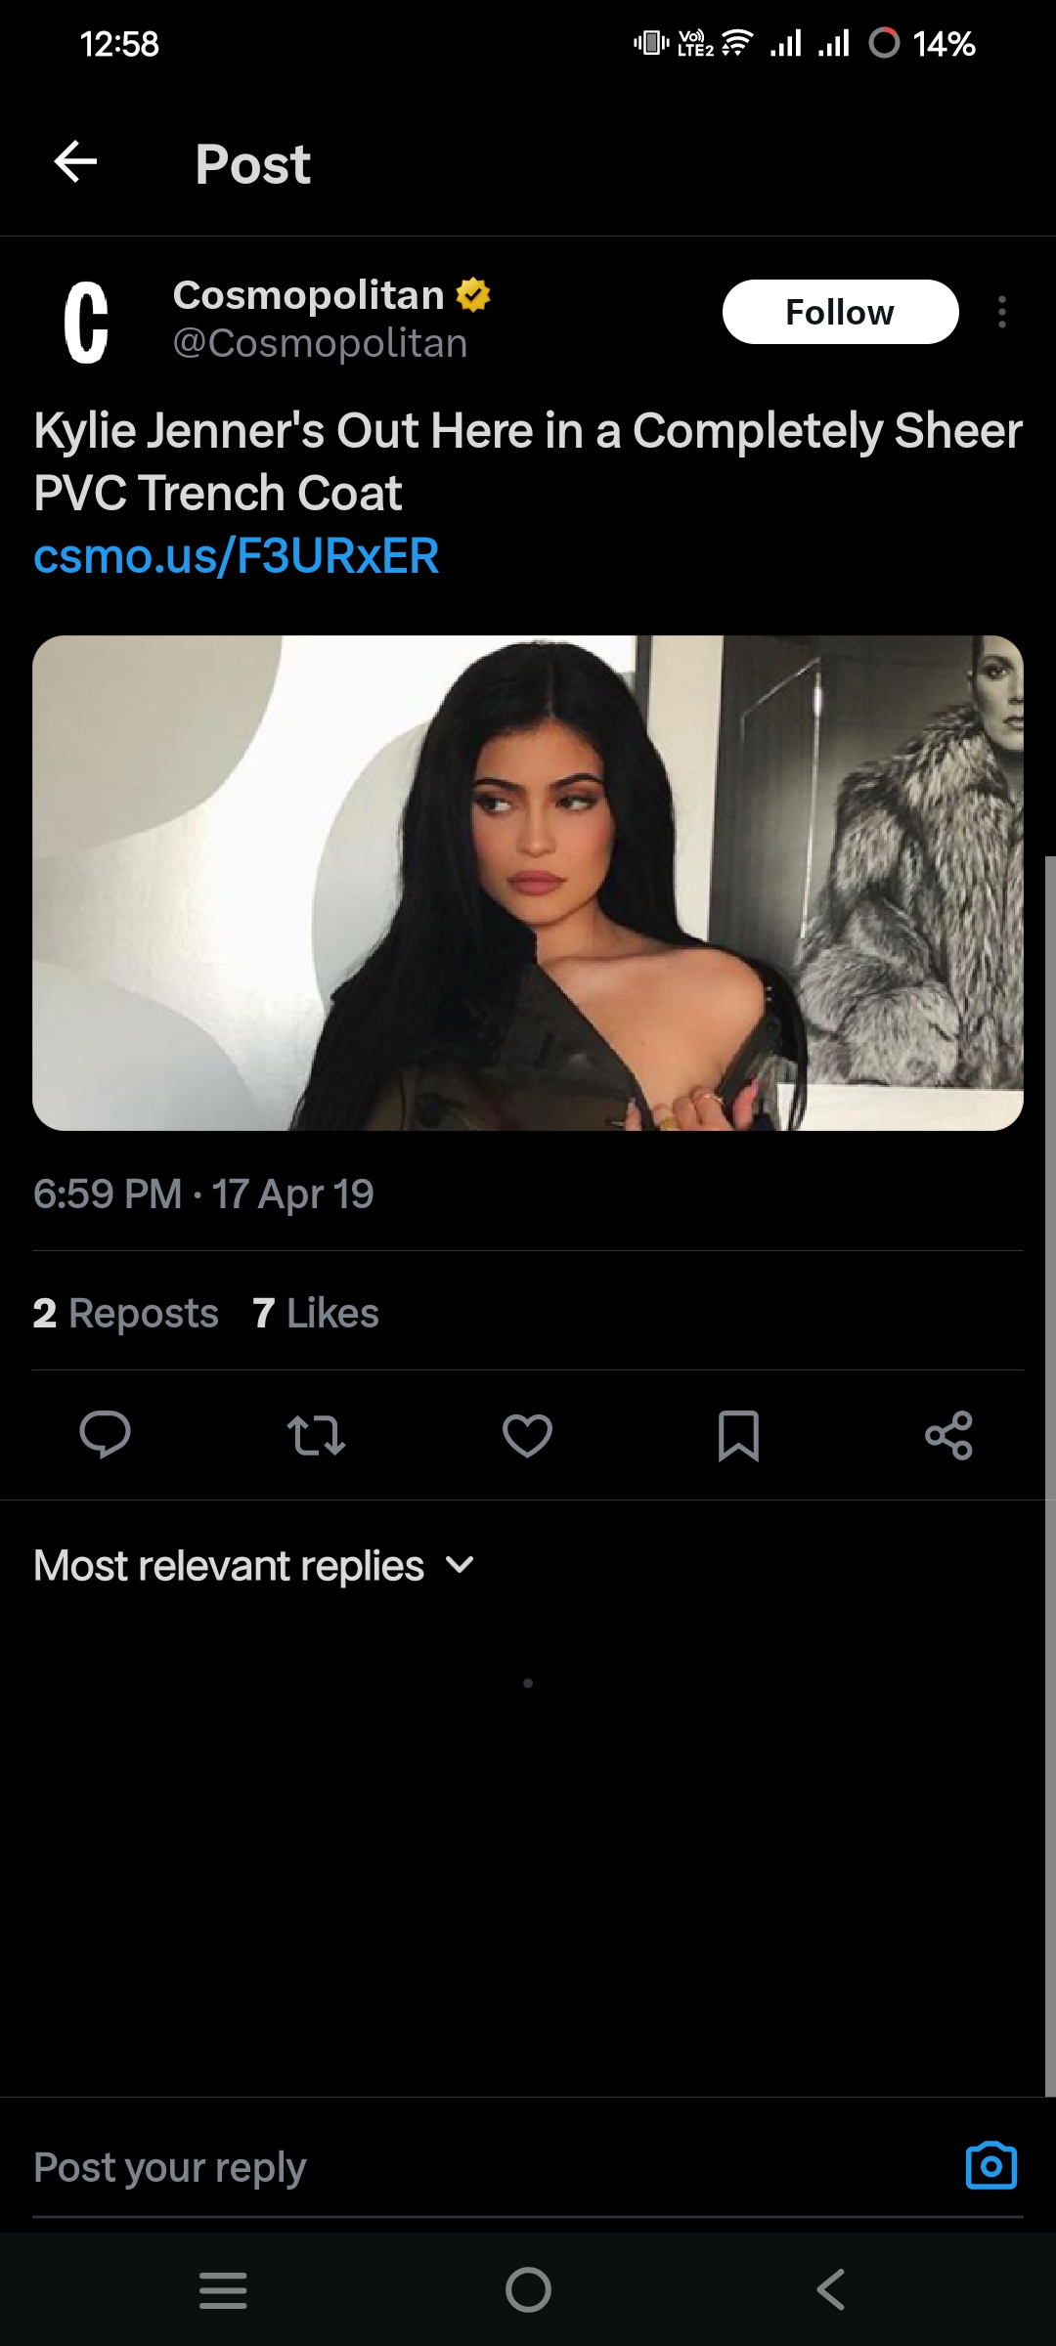Bookmark this post
The width and height of the screenshot is (1056, 2346).
tap(738, 1435)
